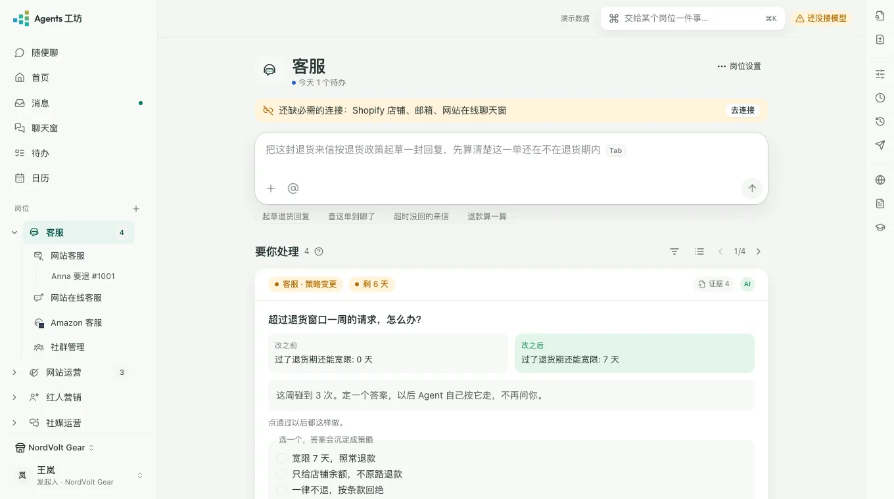
Task: Collapse the 客服 role group
Action: tap(14, 232)
